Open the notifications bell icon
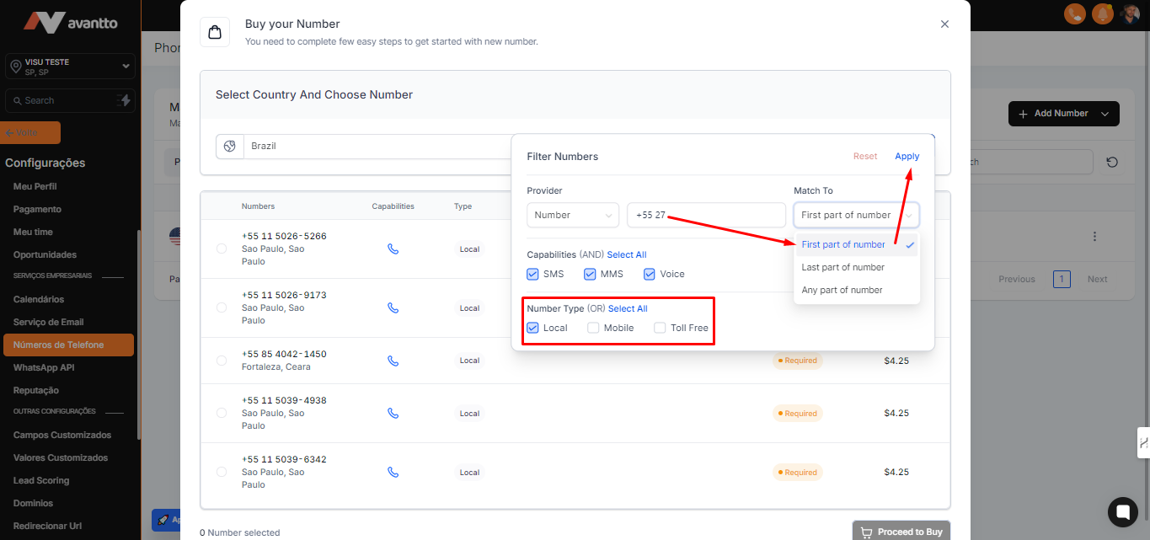The height and width of the screenshot is (540, 1150). coord(1102,13)
